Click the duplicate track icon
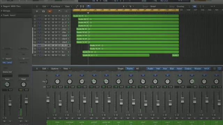This screenshot has height=125, width=223. point(44,11)
